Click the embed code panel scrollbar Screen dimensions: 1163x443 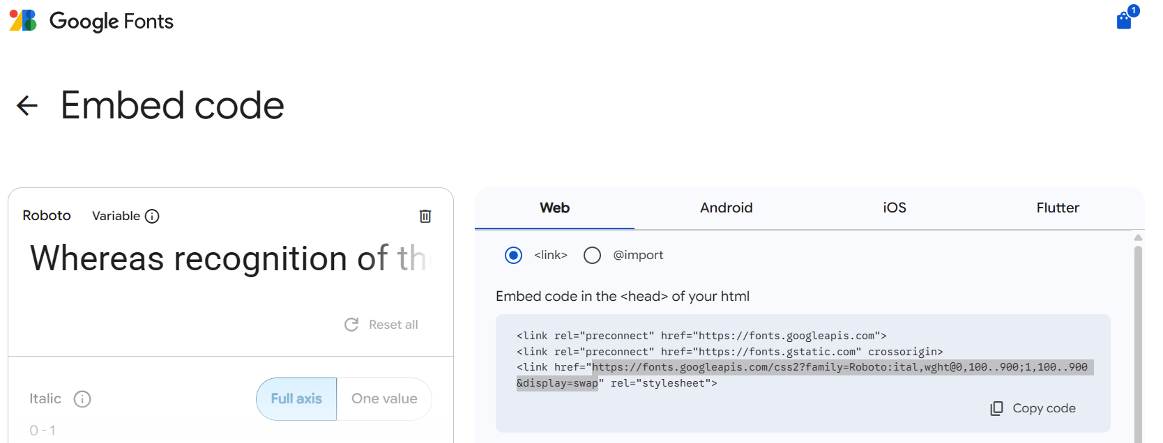pyautogui.click(x=1138, y=334)
